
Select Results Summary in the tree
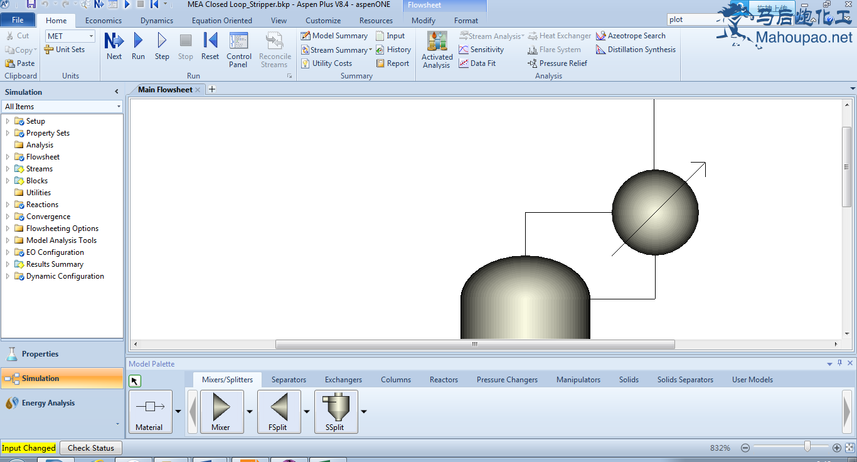(55, 264)
